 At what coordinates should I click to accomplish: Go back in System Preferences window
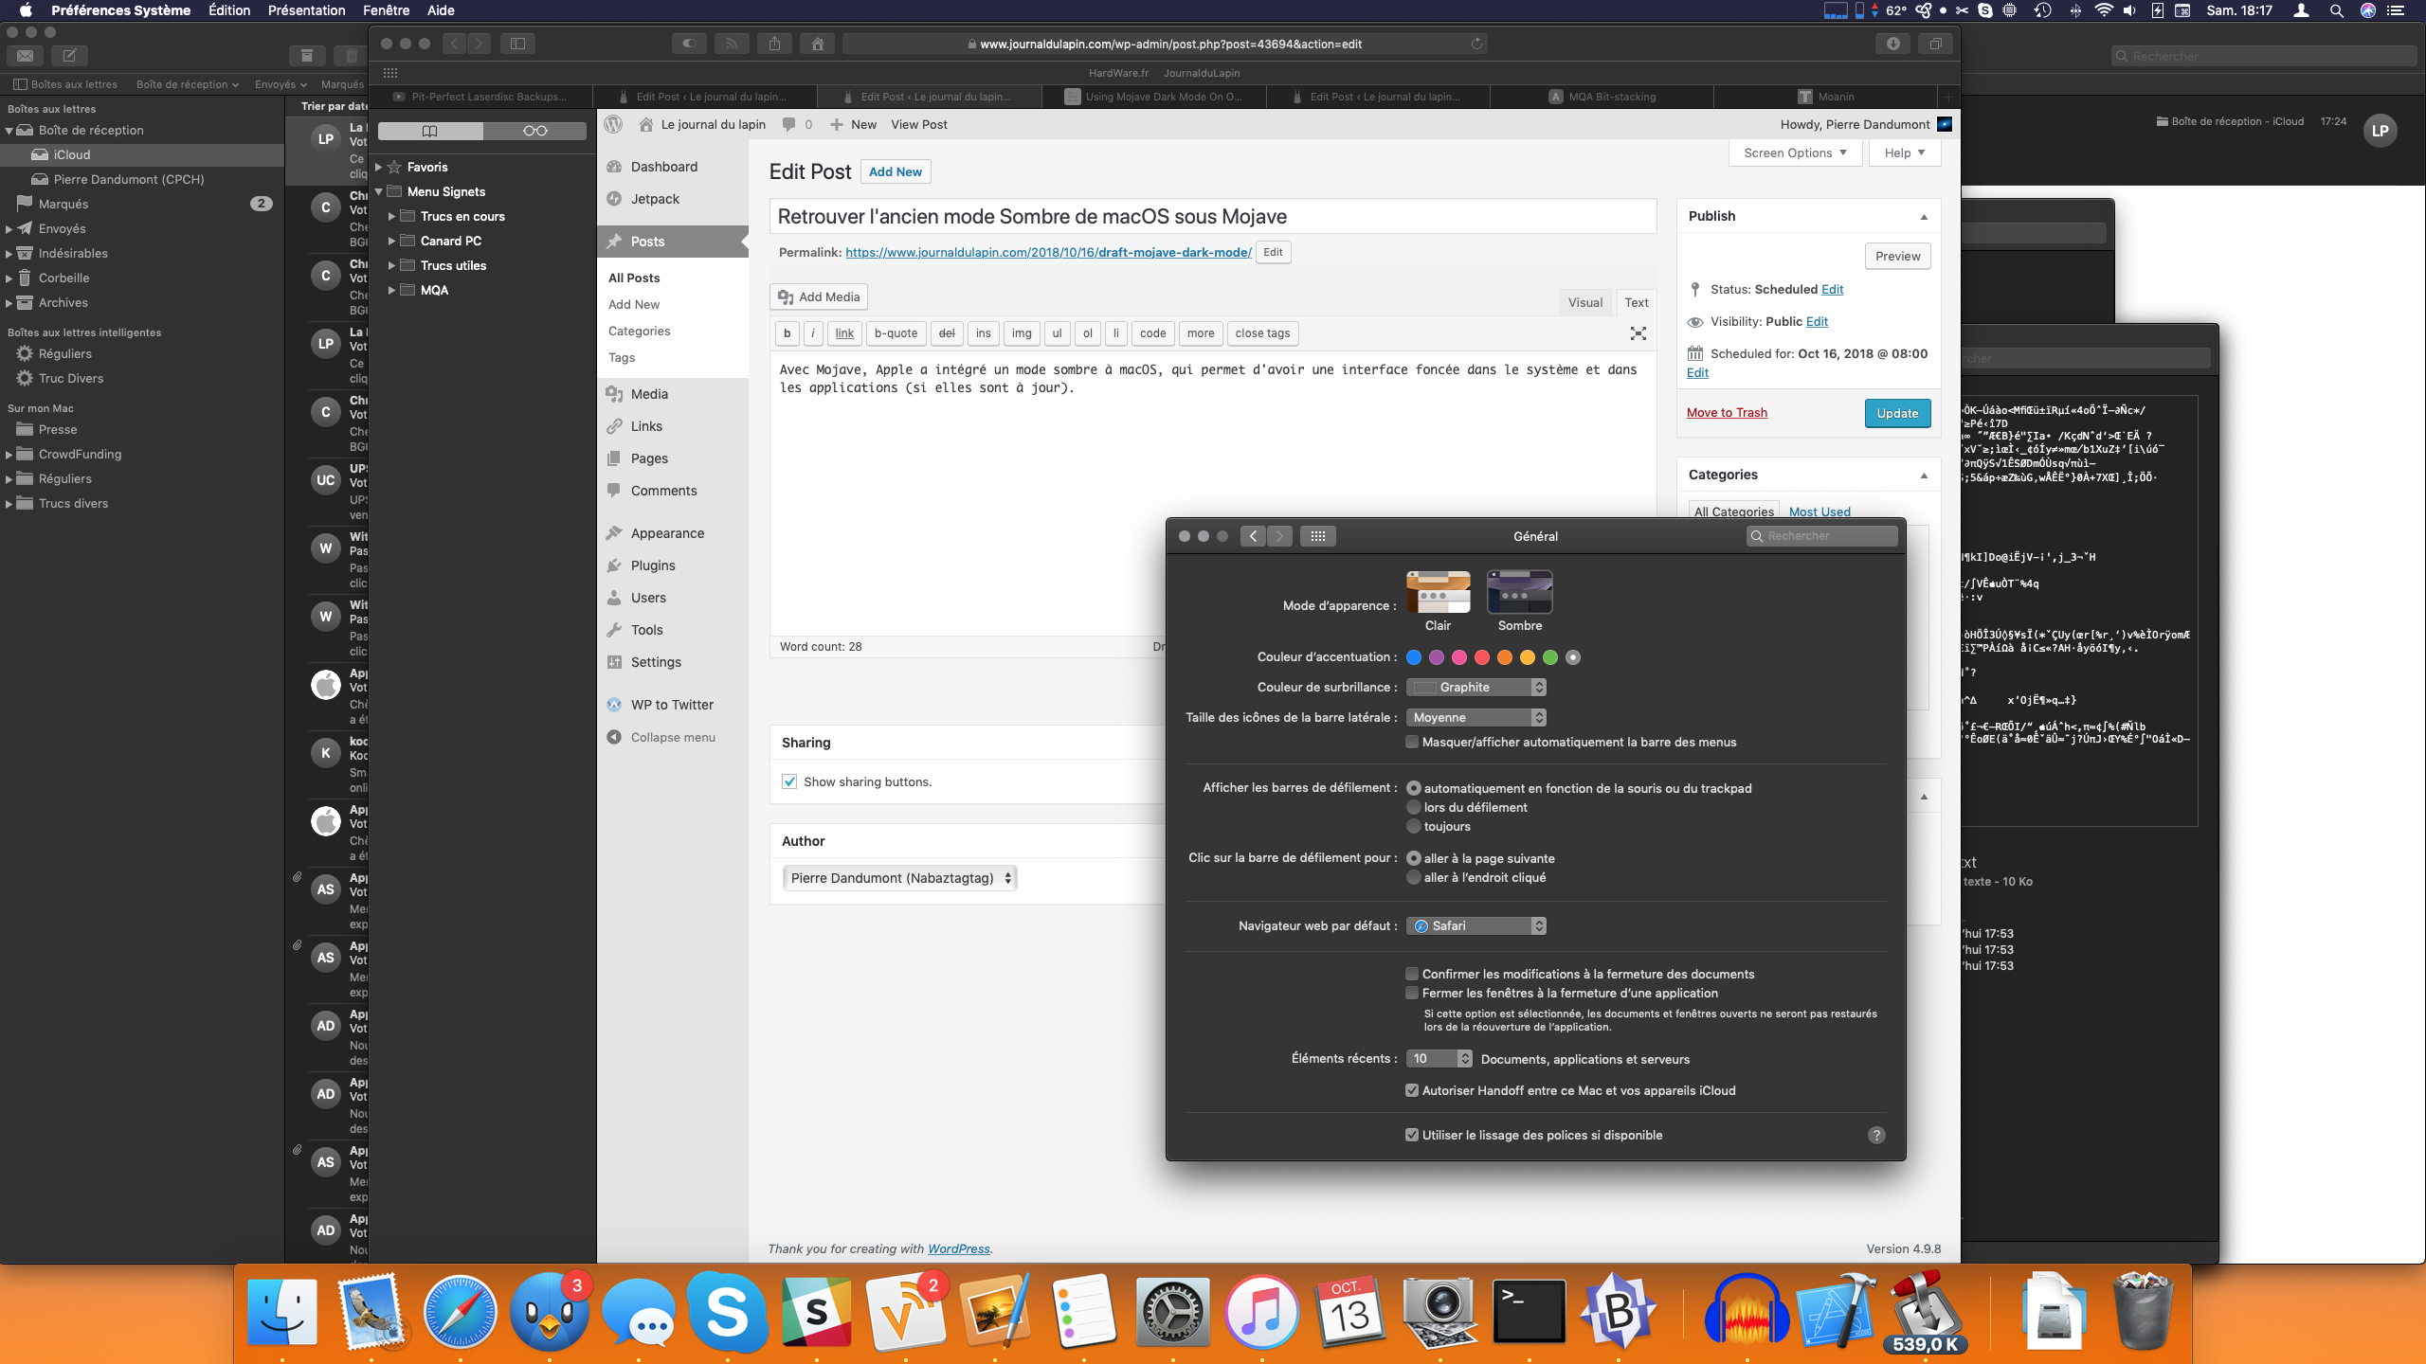click(x=1253, y=536)
